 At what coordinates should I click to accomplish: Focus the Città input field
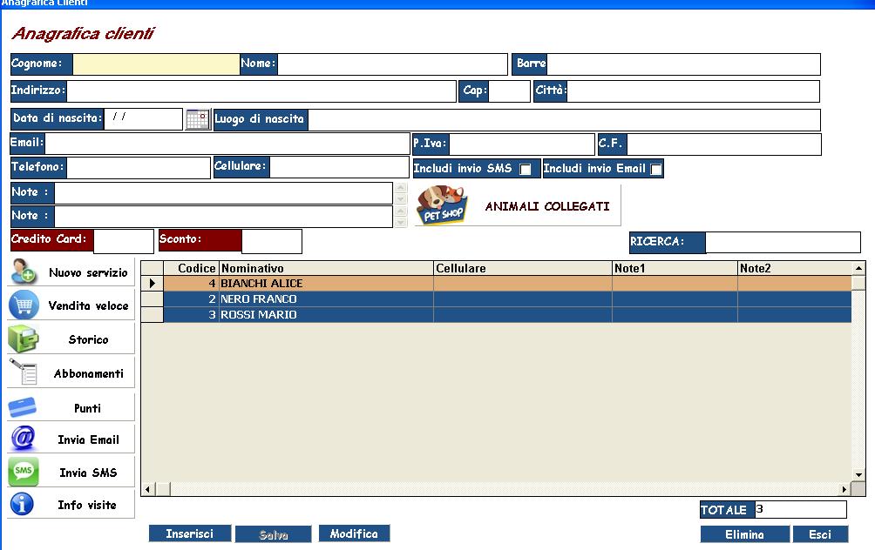[693, 91]
